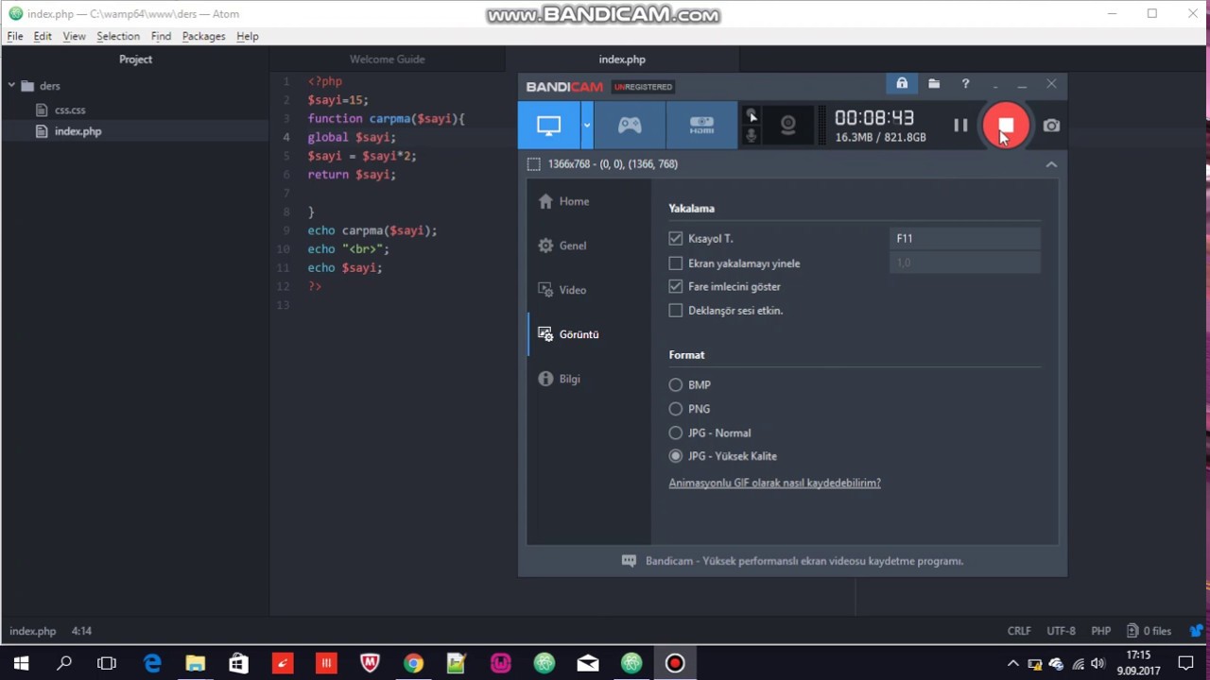Open Atom Help menu
The height and width of the screenshot is (680, 1210).
coord(248,36)
